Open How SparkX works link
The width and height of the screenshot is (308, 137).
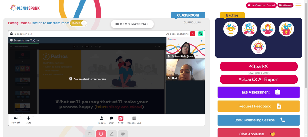click(x=258, y=73)
